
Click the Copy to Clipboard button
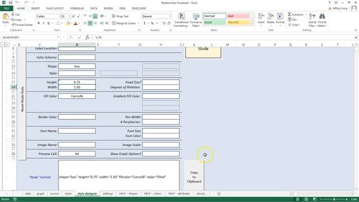194,177
